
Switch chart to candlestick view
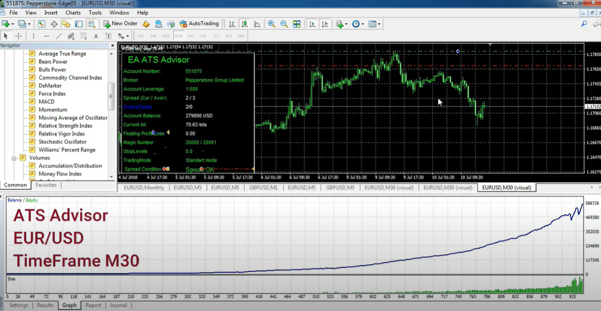pyautogui.click(x=243, y=24)
